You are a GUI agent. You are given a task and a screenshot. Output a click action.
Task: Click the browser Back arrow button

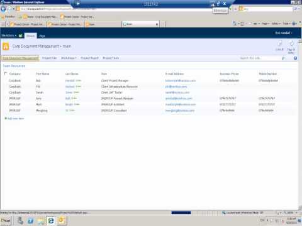click(3, 9)
